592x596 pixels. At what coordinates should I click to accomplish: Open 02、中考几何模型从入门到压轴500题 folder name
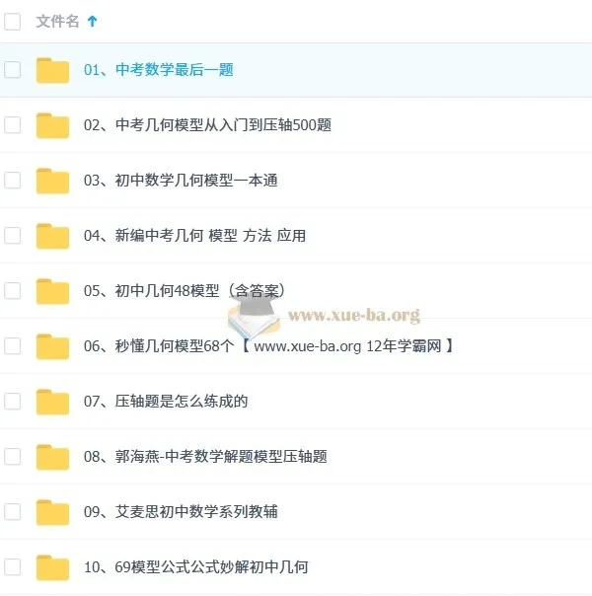[207, 125]
